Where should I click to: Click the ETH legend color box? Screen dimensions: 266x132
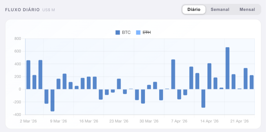138,32
